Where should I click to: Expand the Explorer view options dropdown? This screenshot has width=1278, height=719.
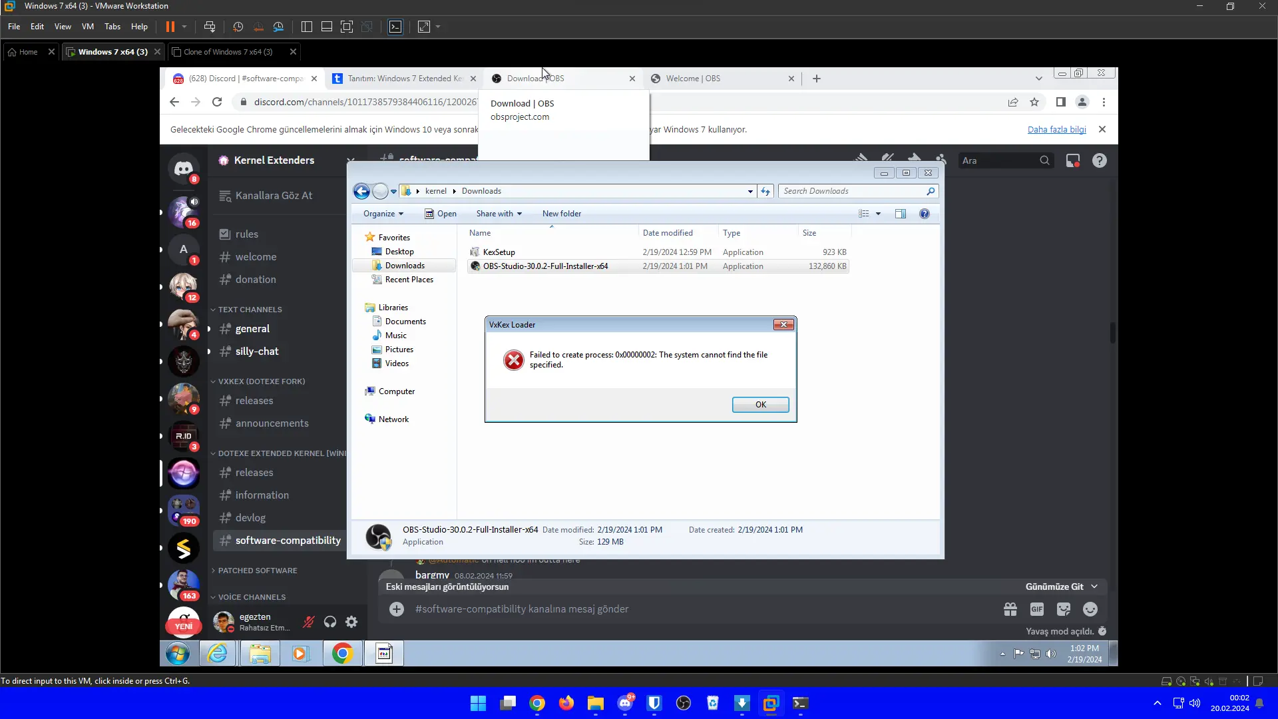click(x=879, y=214)
